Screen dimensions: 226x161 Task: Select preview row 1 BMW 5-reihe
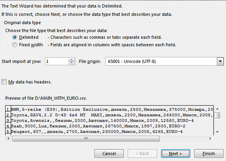[x=109, y=110]
